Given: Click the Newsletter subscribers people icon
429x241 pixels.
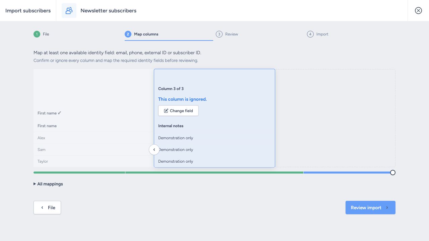Looking at the screenshot, I should click(x=69, y=11).
